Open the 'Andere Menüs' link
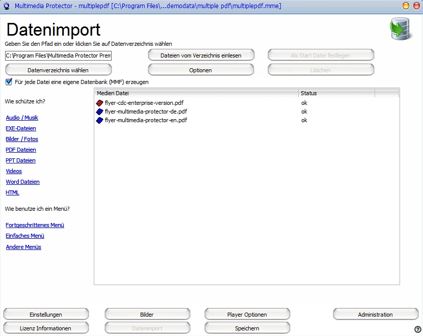This screenshot has height=336, width=423. pos(23,247)
